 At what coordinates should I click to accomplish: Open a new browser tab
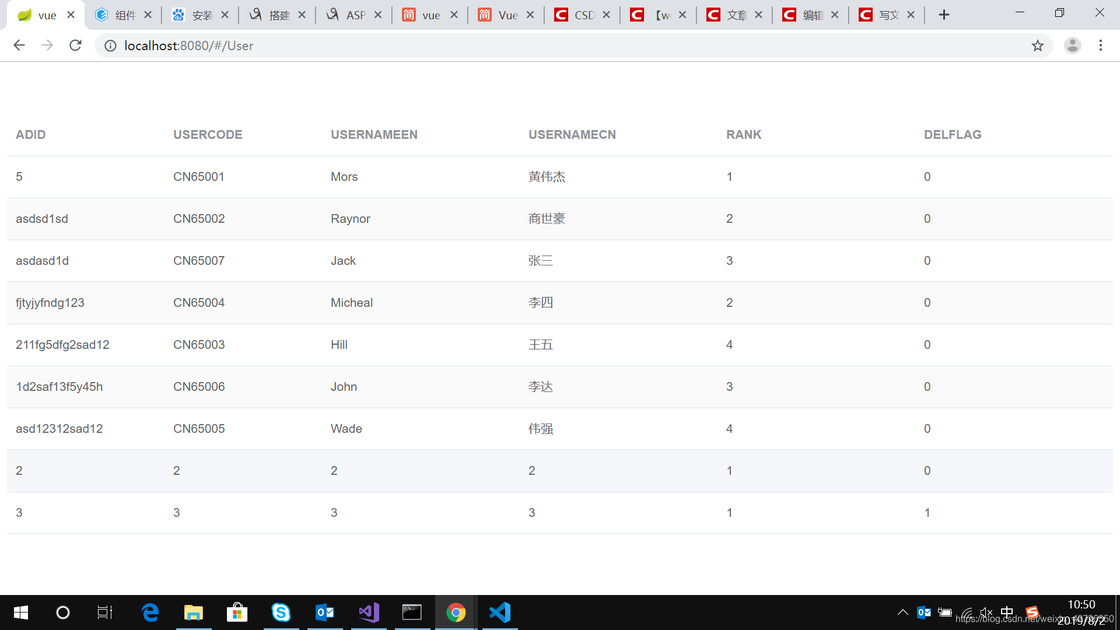944,15
